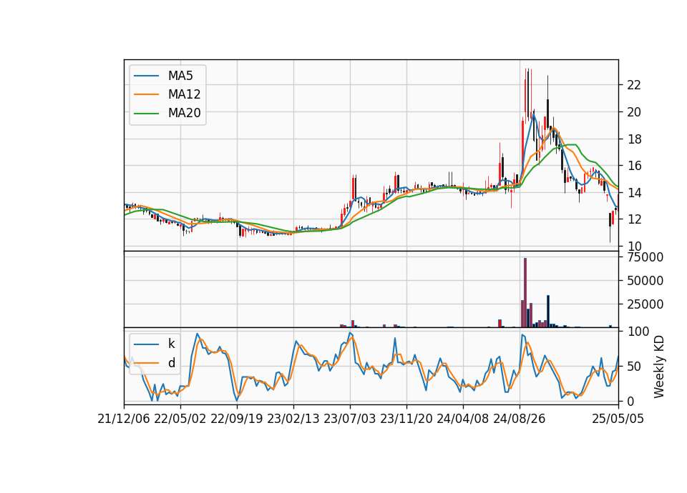Click the KD axis value 0

pos(630,401)
